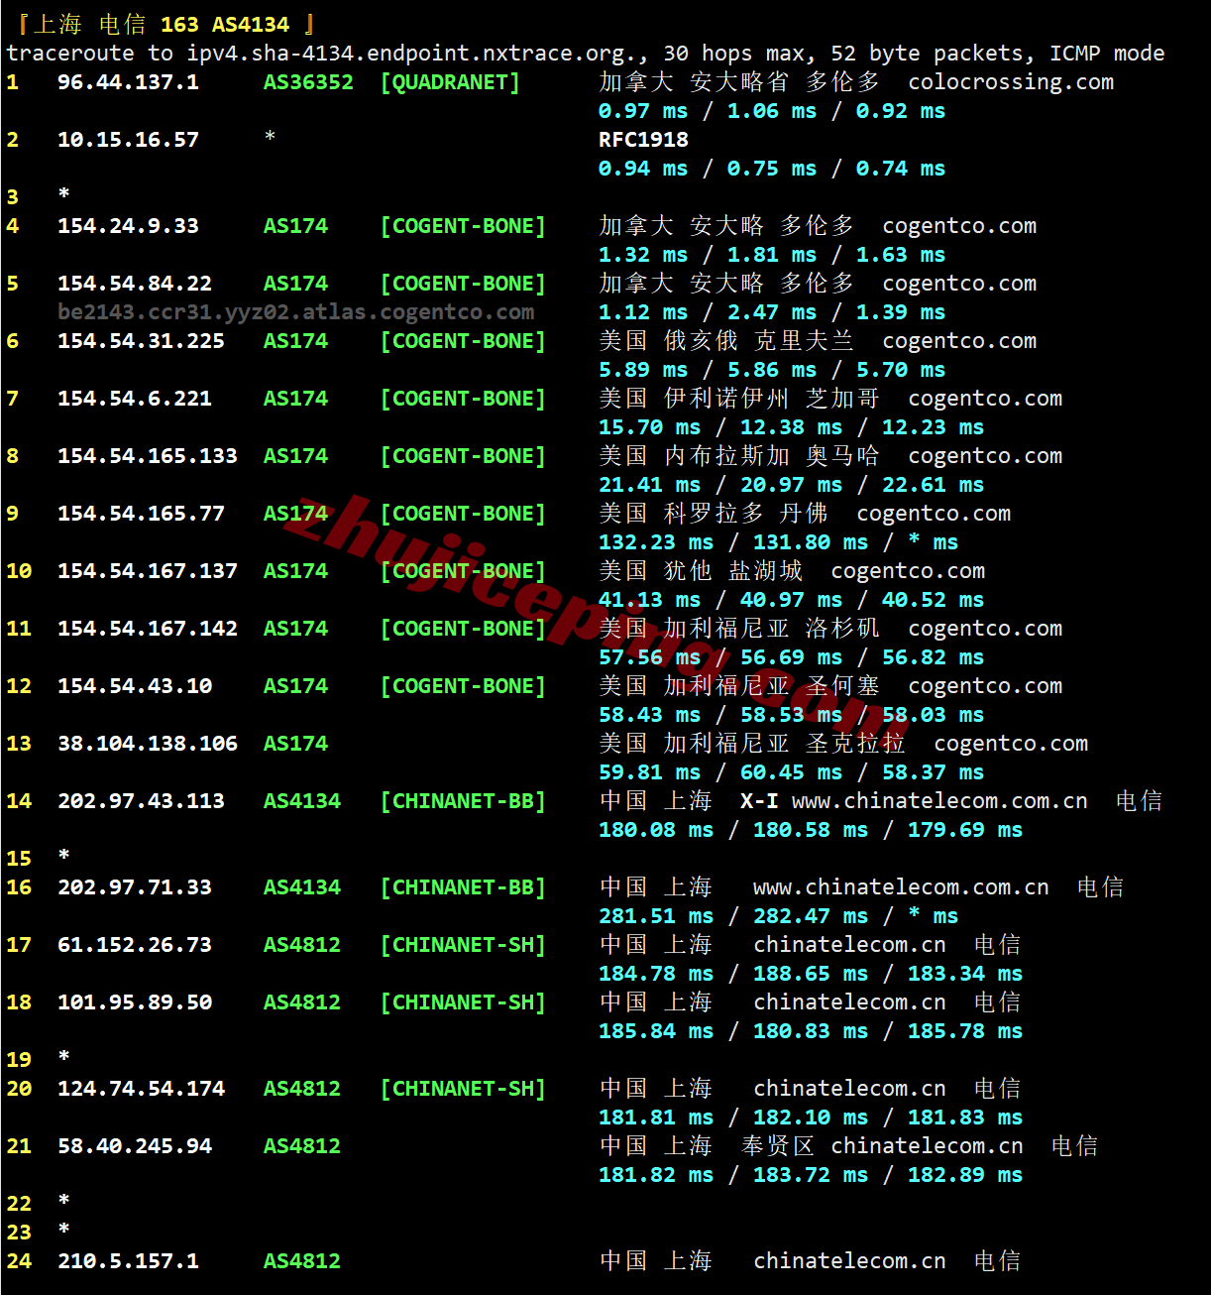Click latency value 60.45 ms
The height and width of the screenshot is (1295, 1211).
tap(791, 772)
